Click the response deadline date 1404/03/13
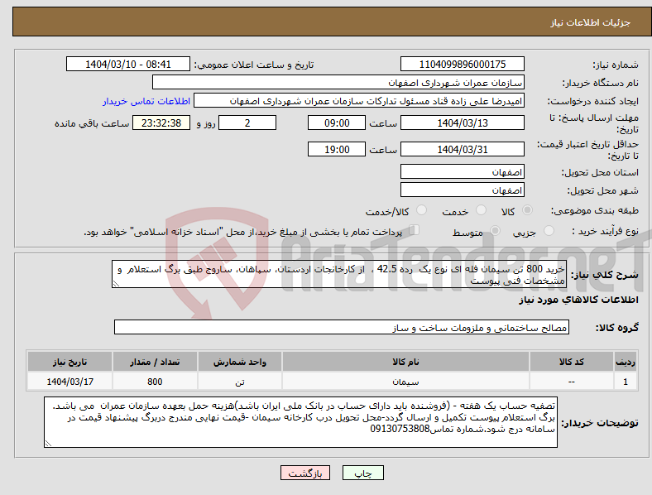Image resolution: width=652 pixels, height=495 pixels. click(463, 123)
